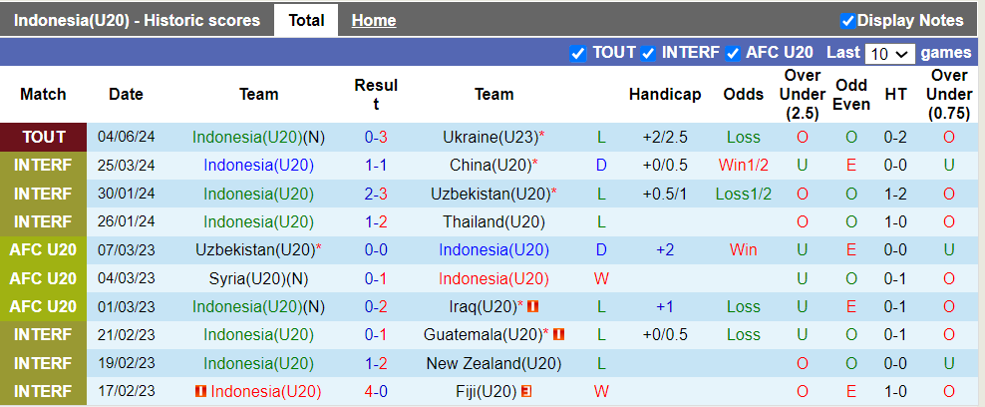Switch to the Home tab

coord(374,20)
